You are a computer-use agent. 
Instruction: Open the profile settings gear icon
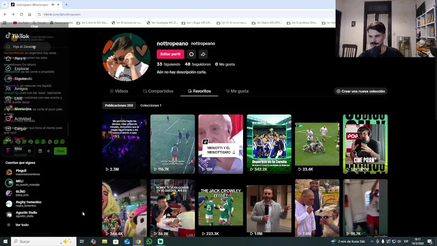click(191, 54)
